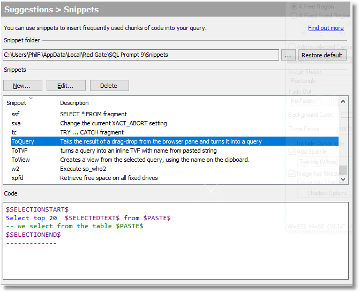
Task: Click the ToView description about creating a view
Action: (155, 160)
